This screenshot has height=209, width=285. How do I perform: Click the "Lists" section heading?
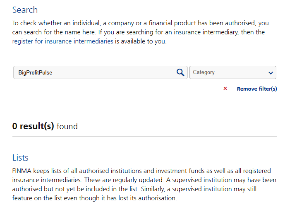[x=20, y=158]
